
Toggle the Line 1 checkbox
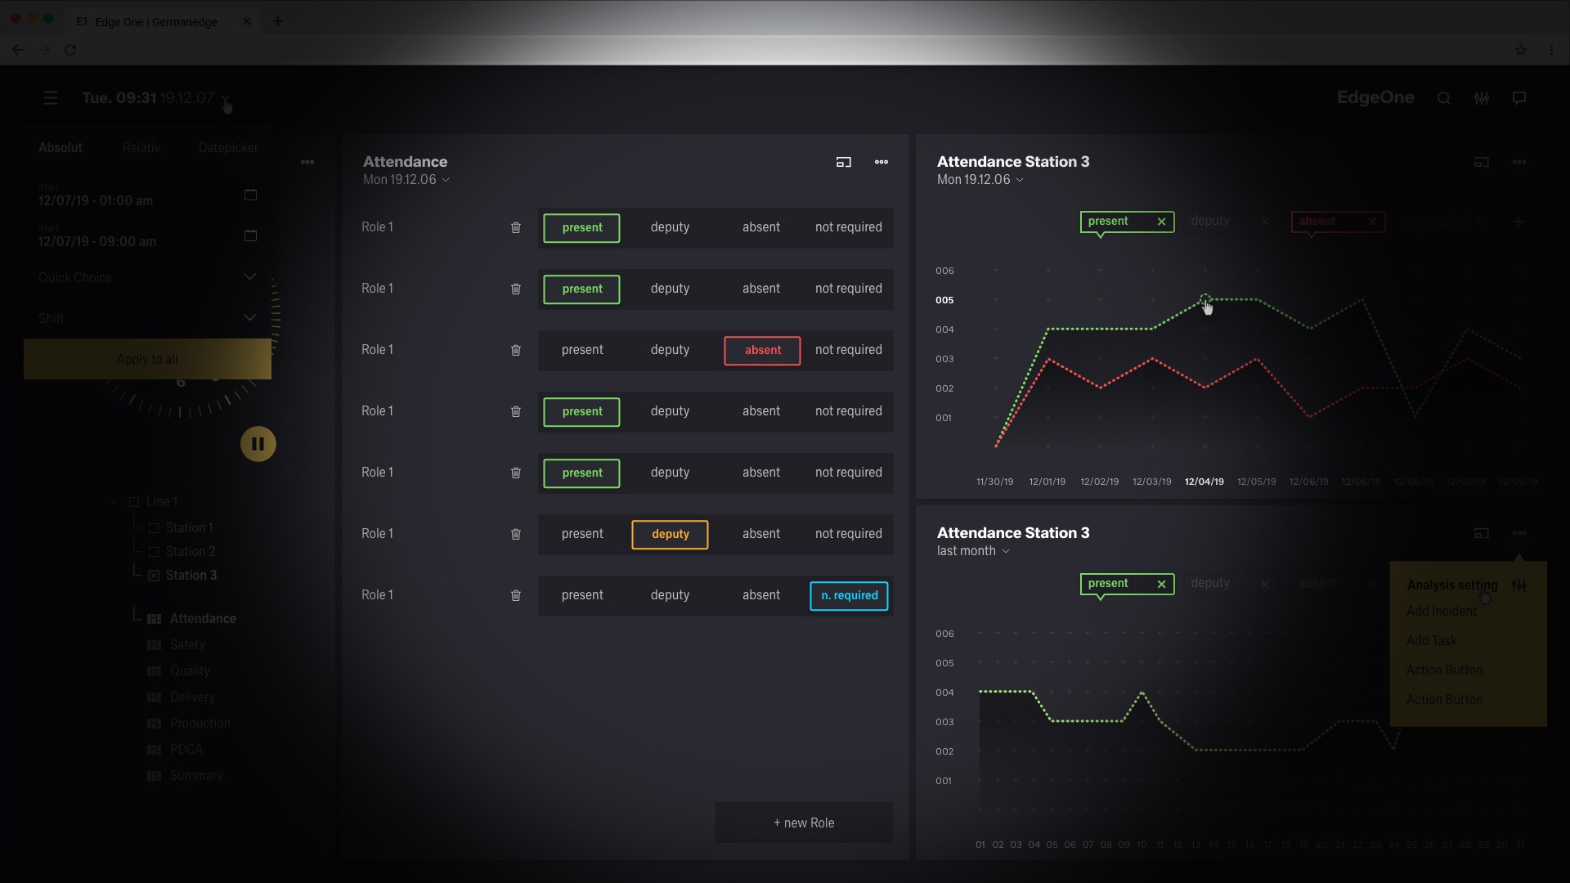[135, 502]
